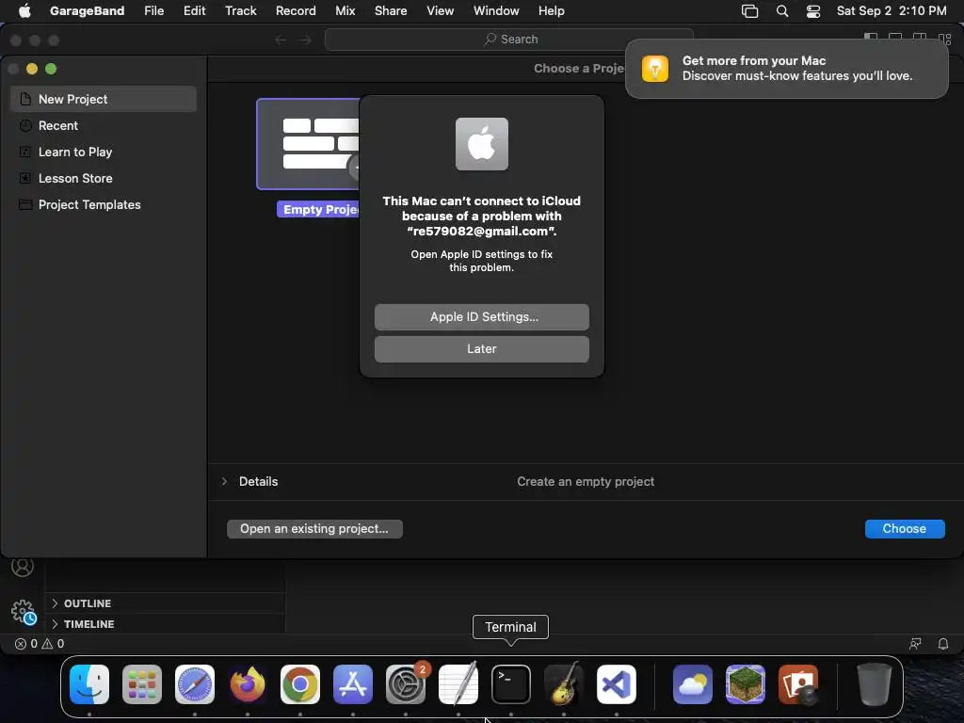The image size is (964, 723).
Task: Click the back arrow in the background window
Action: click(281, 40)
